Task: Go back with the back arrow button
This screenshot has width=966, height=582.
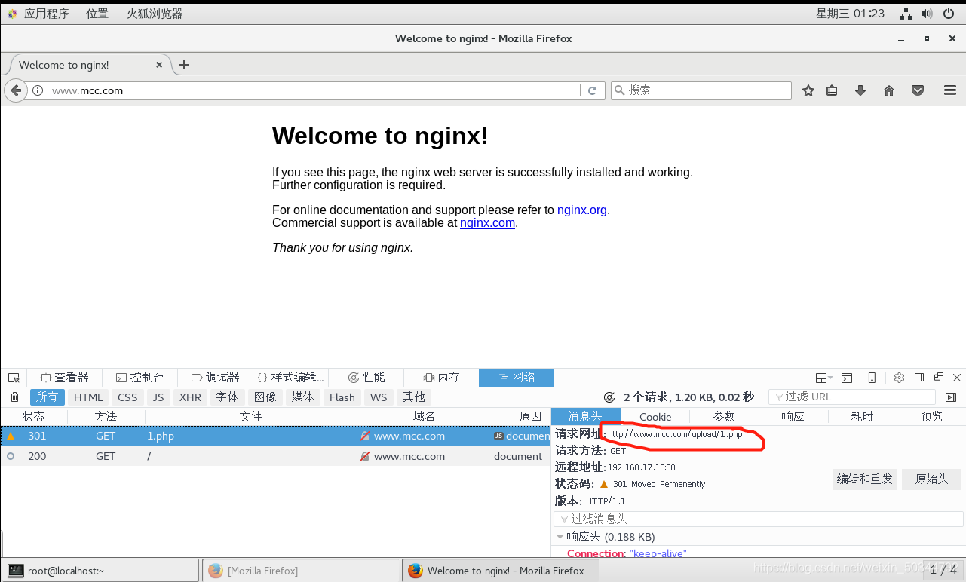Action: [16, 90]
